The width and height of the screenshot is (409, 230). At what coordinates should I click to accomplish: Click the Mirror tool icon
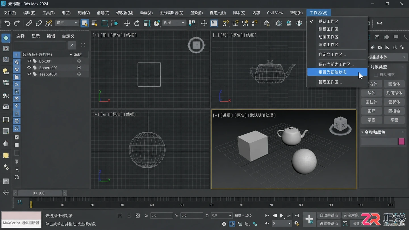coord(279,23)
